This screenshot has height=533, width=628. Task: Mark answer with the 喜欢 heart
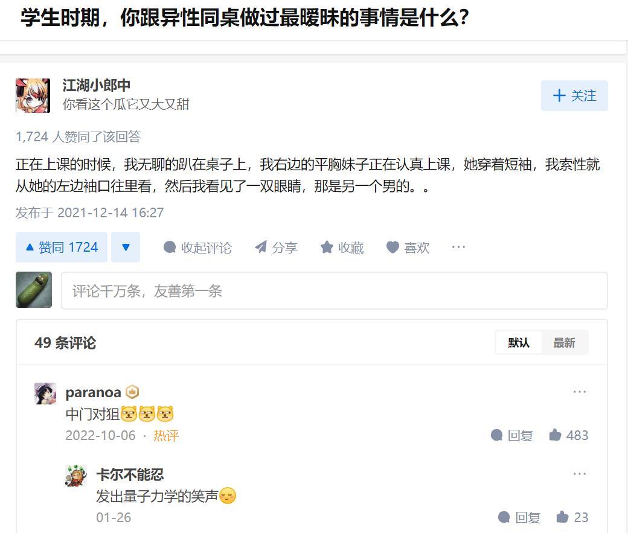408,247
